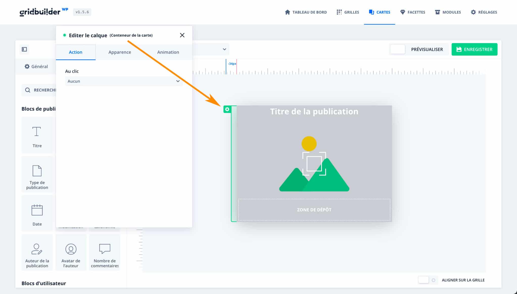Click the Zone de dépôt area
The width and height of the screenshot is (517, 294).
coord(314,210)
